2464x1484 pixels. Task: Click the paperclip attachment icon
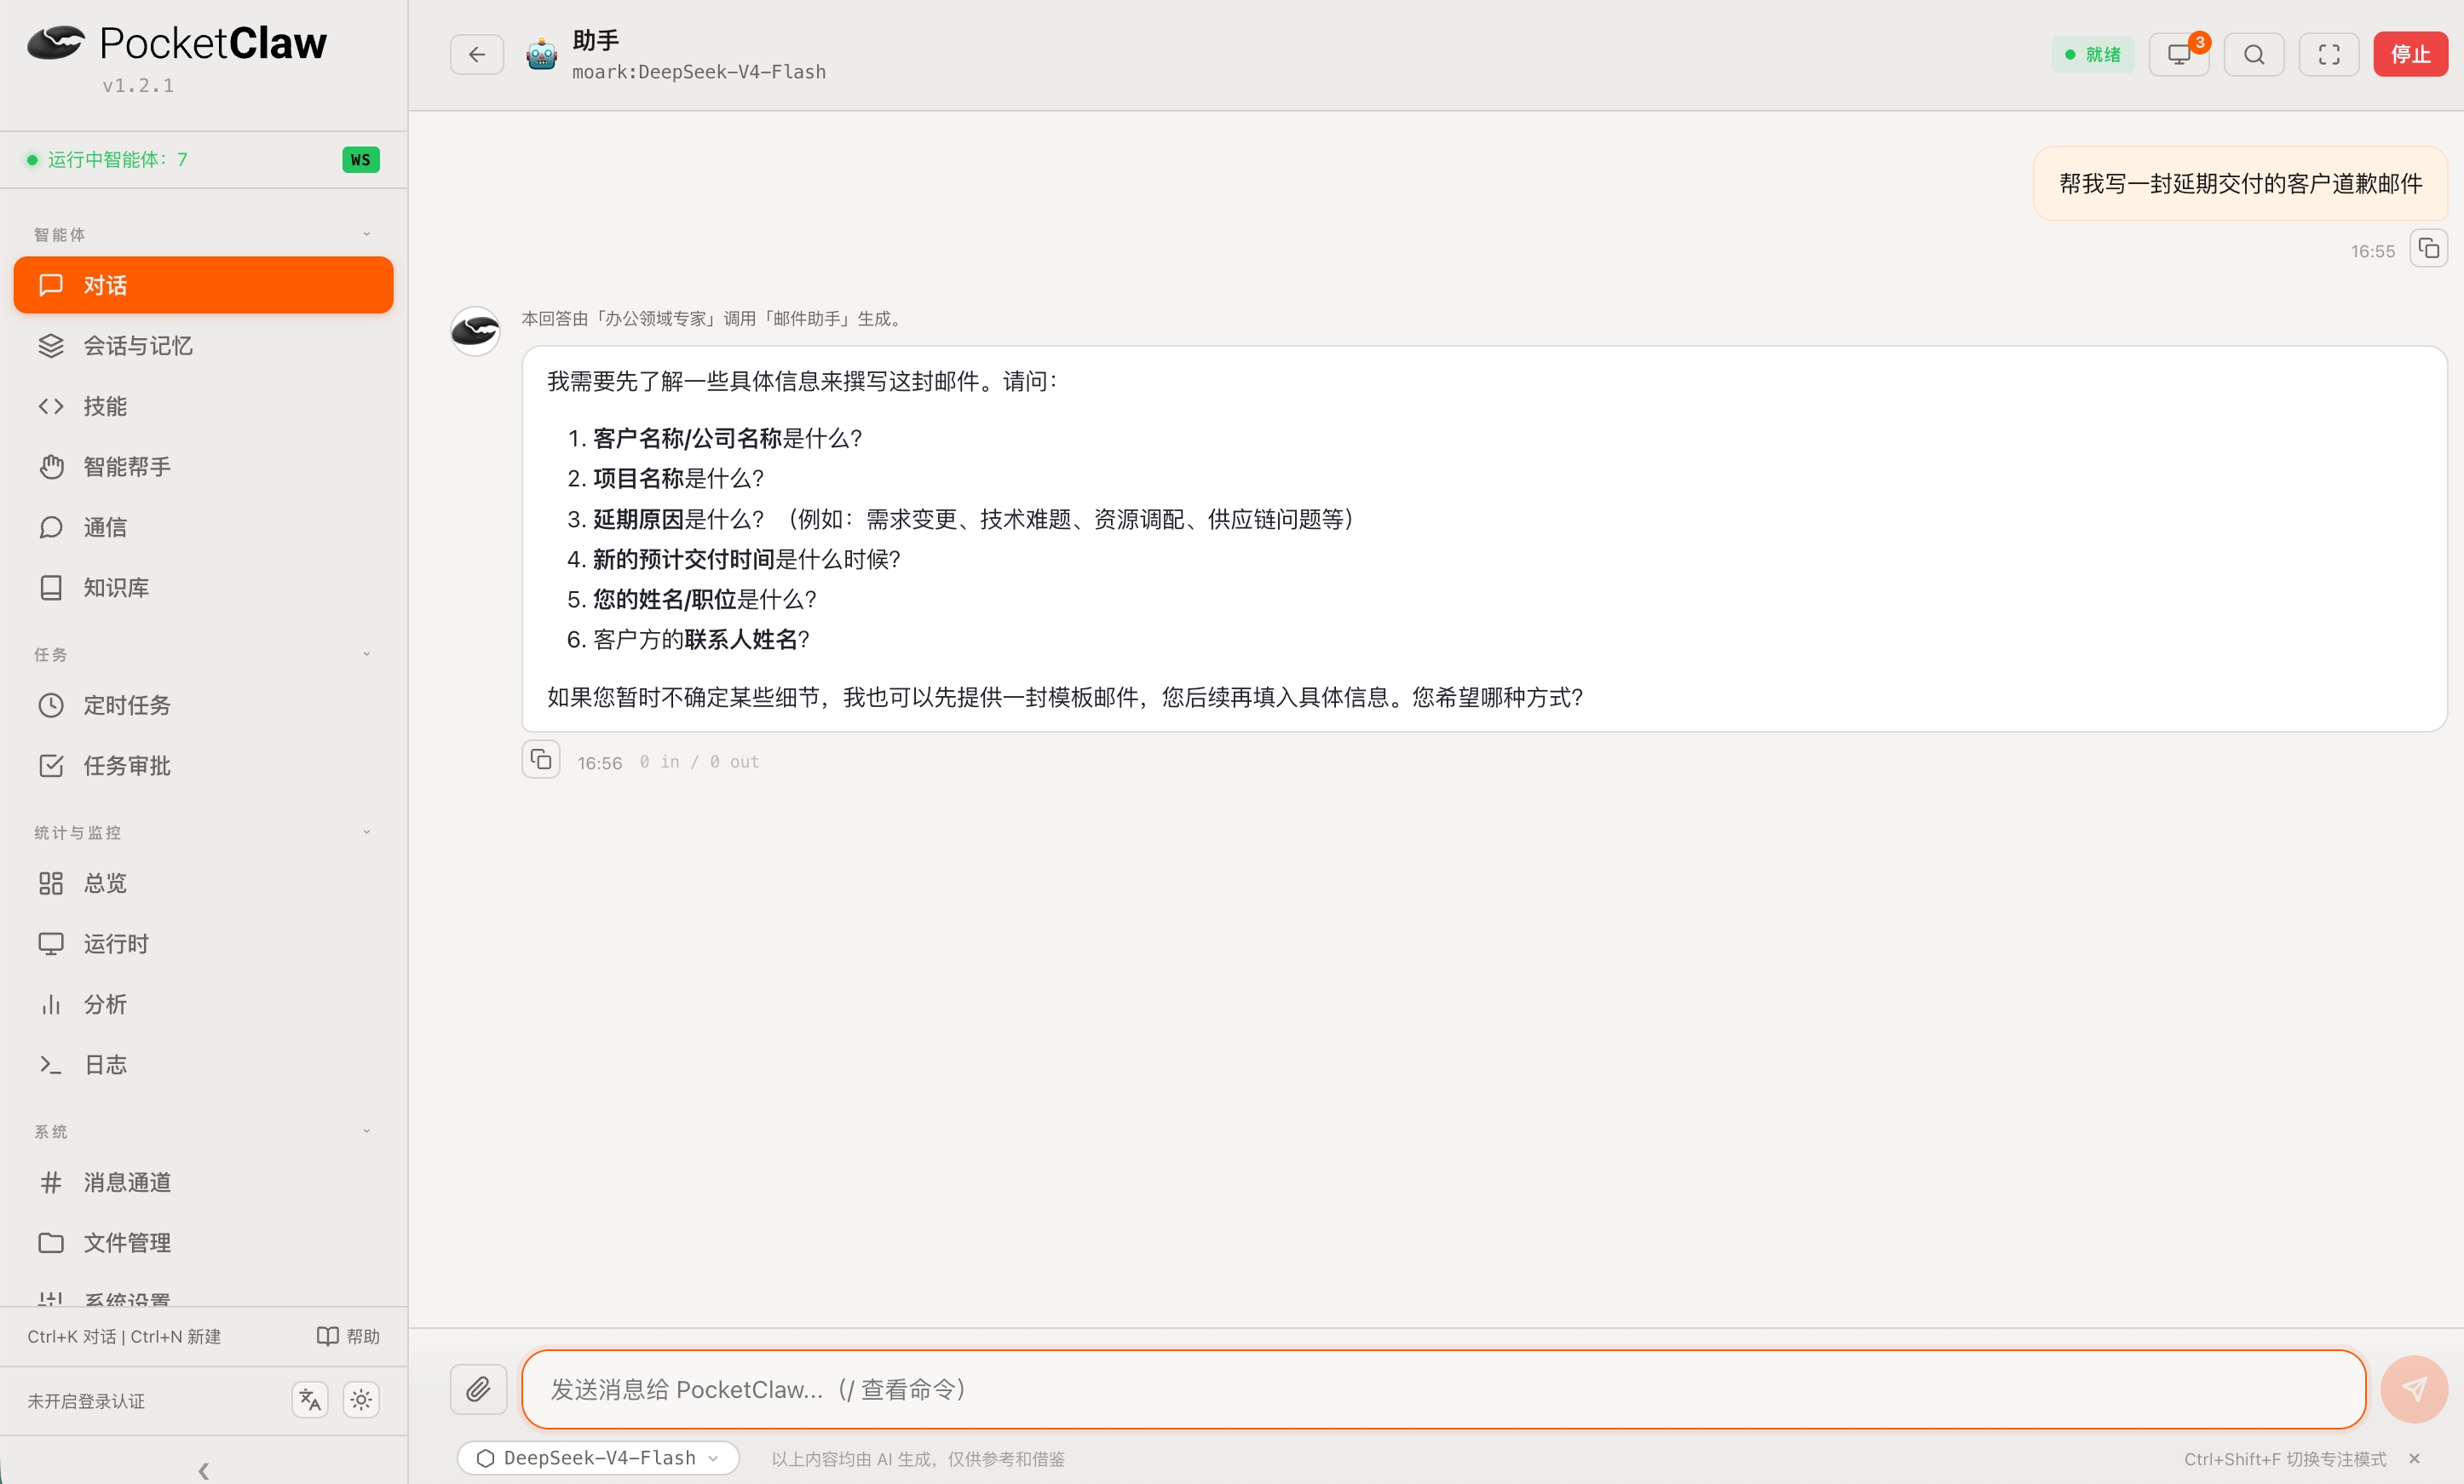(x=478, y=1388)
